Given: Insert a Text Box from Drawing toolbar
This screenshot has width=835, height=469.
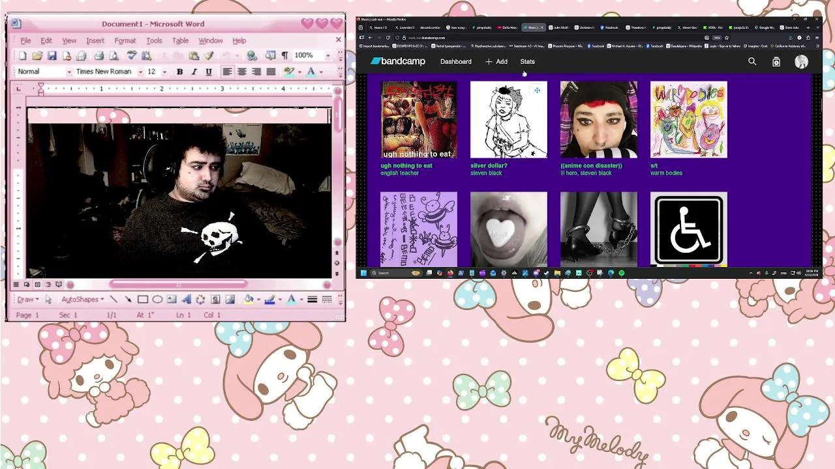Looking at the screenshot, I should click(x=172, y=300).
